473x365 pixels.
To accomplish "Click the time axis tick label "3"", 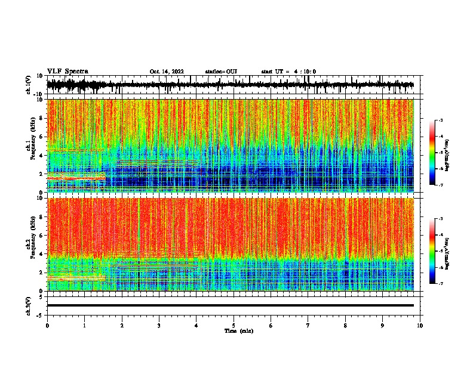I will (x=159, y=326).
